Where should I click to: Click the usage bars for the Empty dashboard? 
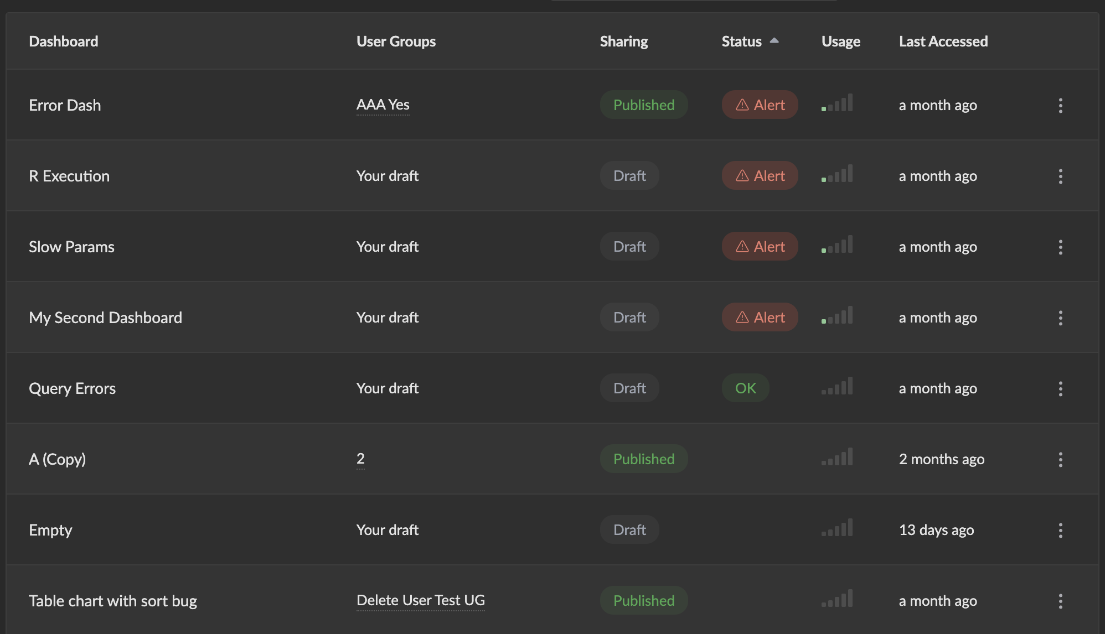(837, 528)
